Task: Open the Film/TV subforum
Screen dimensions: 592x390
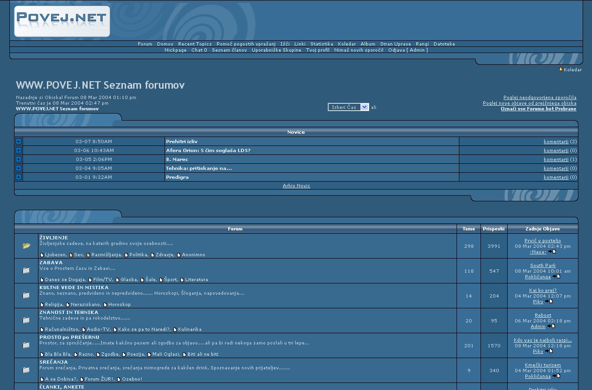Action: [103, 280]
